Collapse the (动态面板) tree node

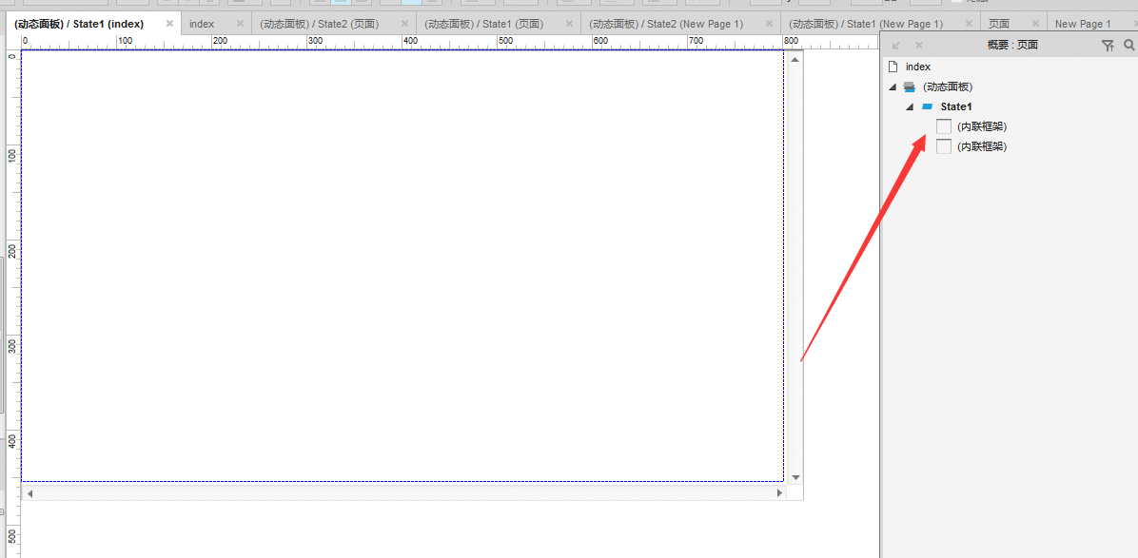[x=893, y=87]
